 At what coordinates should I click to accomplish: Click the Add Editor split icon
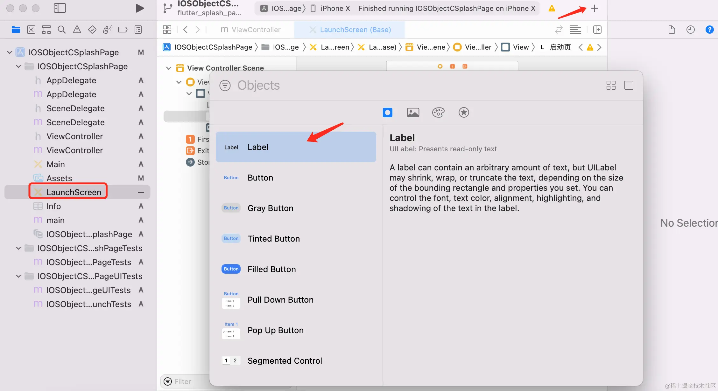[x=597, y=30]
